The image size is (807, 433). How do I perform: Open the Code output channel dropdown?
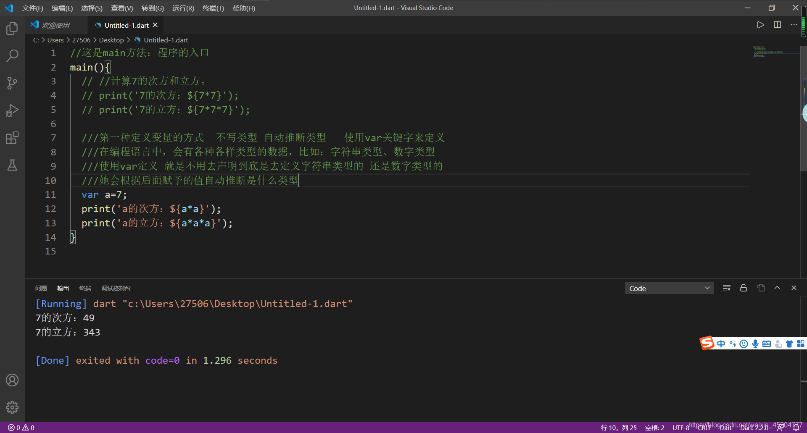point(669,288)
